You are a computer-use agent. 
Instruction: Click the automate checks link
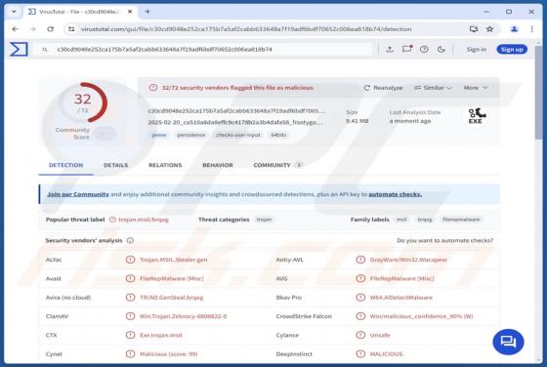pos(396,194)
